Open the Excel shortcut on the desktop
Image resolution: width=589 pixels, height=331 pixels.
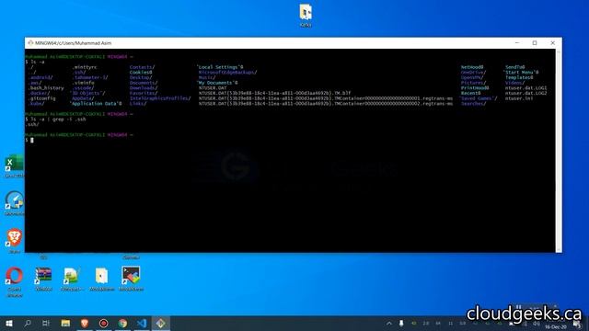coord(14,165)
